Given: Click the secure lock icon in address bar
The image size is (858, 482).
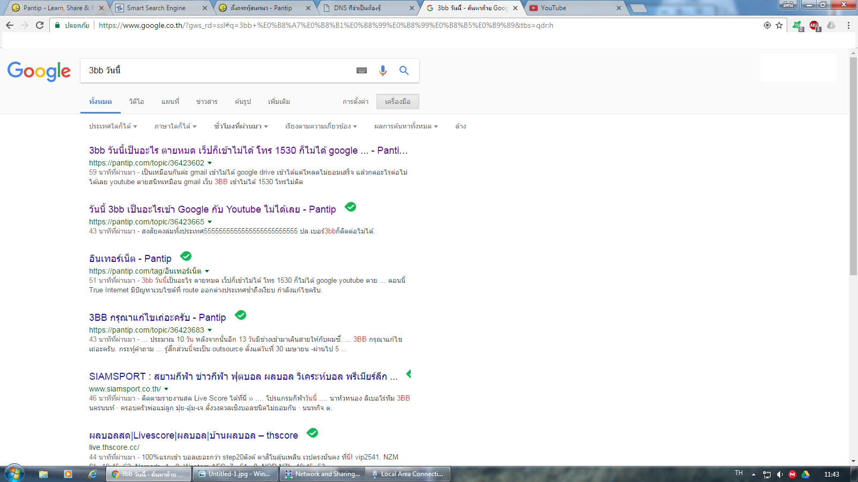Looking at the screenshot, I should (x=57, y=25).
